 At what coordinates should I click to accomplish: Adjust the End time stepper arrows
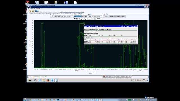(x=102, y=16)
